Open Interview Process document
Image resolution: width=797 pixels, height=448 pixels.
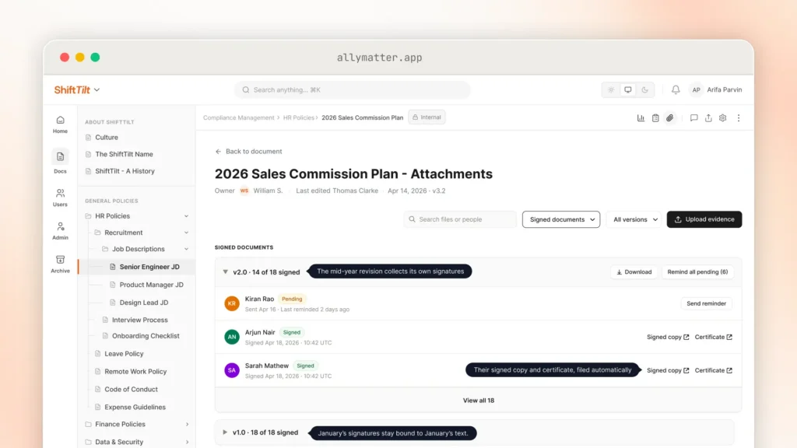pos(140,320)
